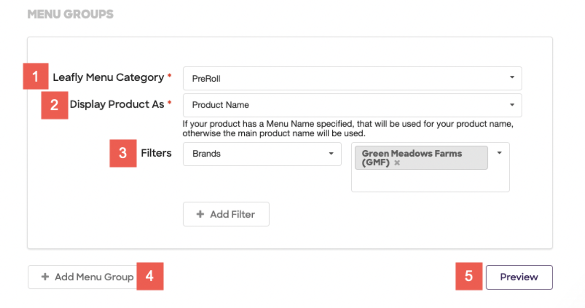Click red annotation marker number 3

click(x=123, y=153)
